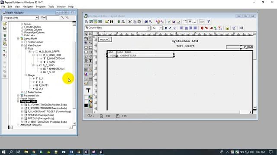
Task: Click Save icon in Object Navigator sidebar
Action: coord(5,28)
